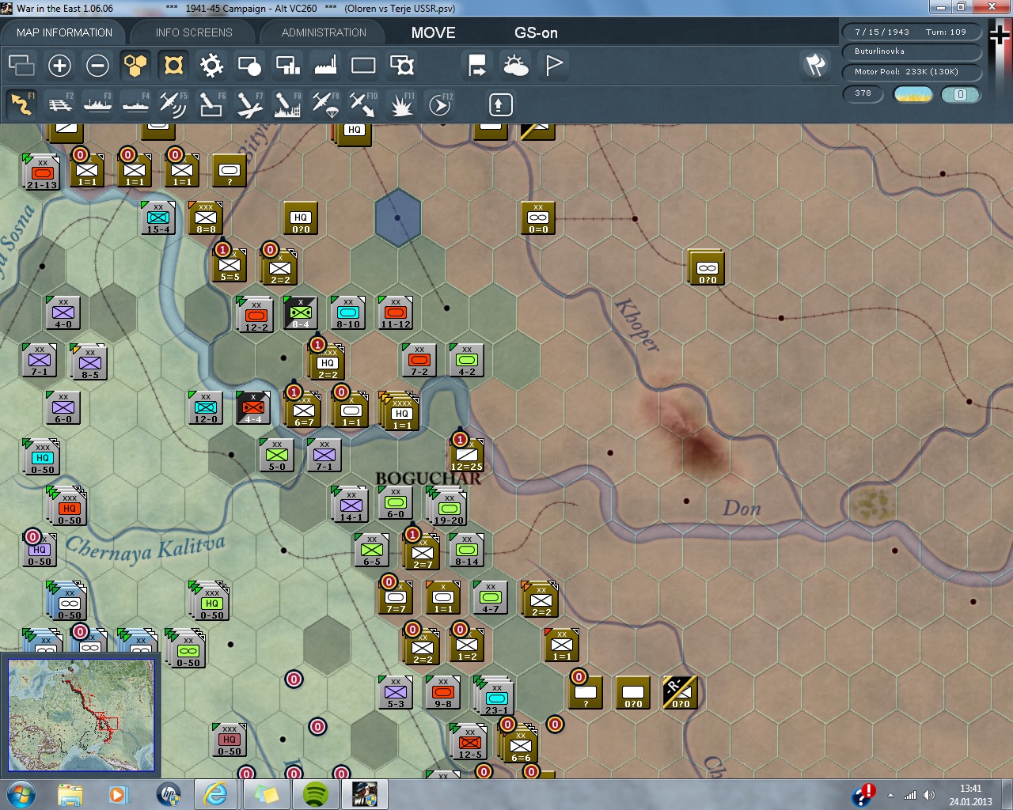This screenshot has height=810, width=1013.
Task: Toggle the yellow square-ring map overlay icon
Action: (x=173, y=65)
